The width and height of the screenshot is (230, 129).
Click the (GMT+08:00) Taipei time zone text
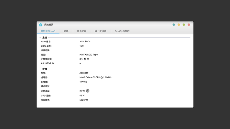tap(89, 55)
